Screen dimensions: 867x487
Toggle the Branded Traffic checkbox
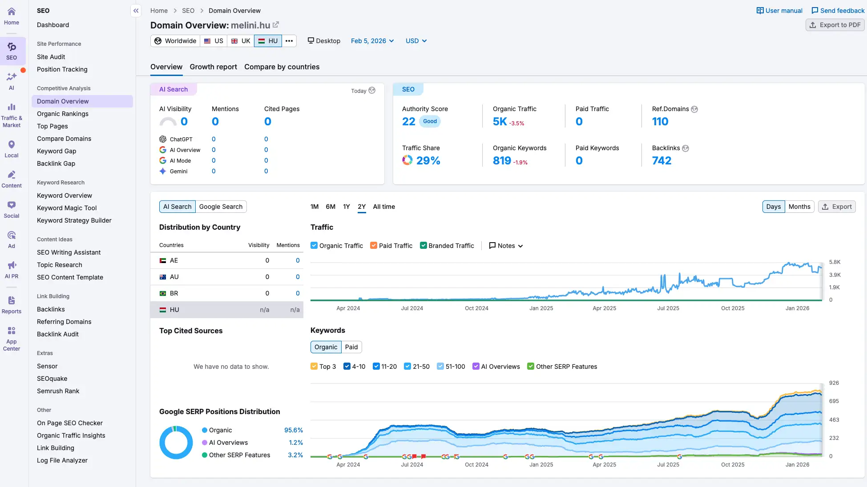[423, 246]
